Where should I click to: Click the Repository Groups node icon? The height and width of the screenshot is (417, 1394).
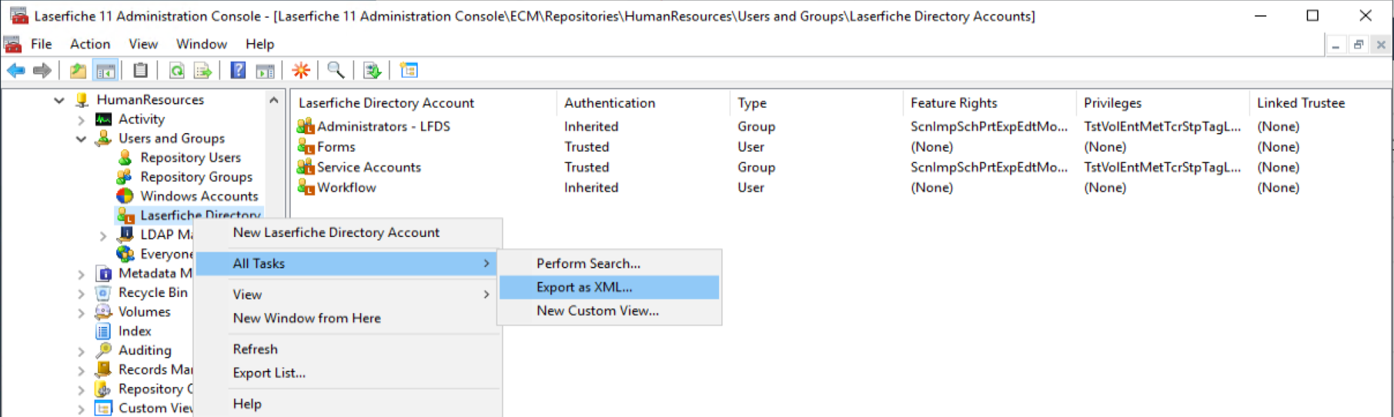tap(125, 177)
